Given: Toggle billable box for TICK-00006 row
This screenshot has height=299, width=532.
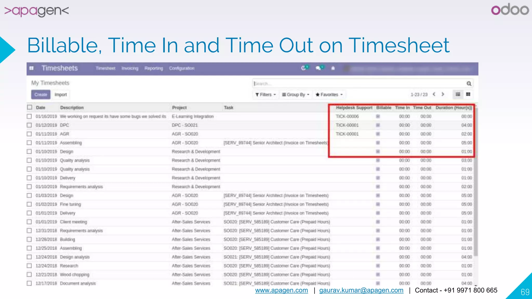Looking at the screenshot, I should pyautogui.click(x=378, y=117).
